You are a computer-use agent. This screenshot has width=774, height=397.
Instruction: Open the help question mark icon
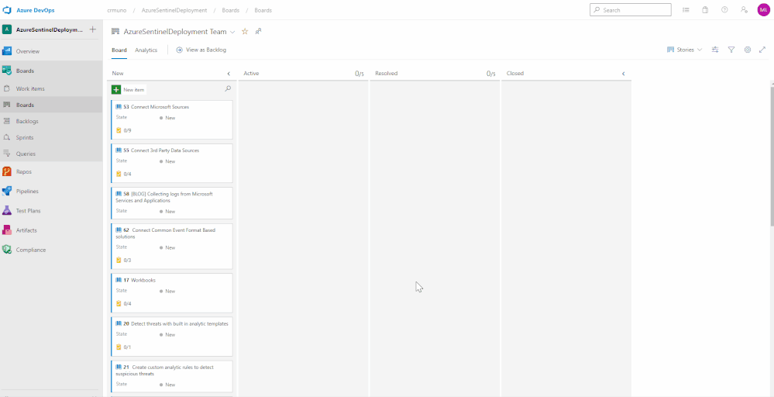[724, 10]
